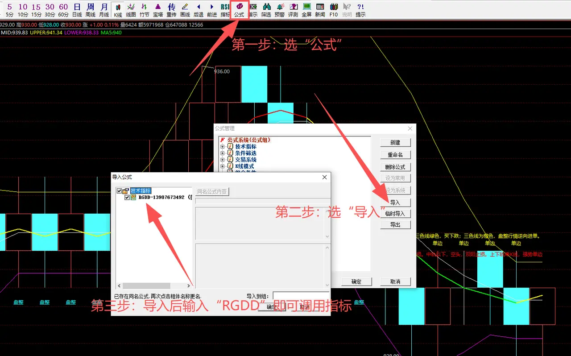The image size is (571, 356).
Task: Select the 画线 drawing pencil tool
Action: (185, 9)
